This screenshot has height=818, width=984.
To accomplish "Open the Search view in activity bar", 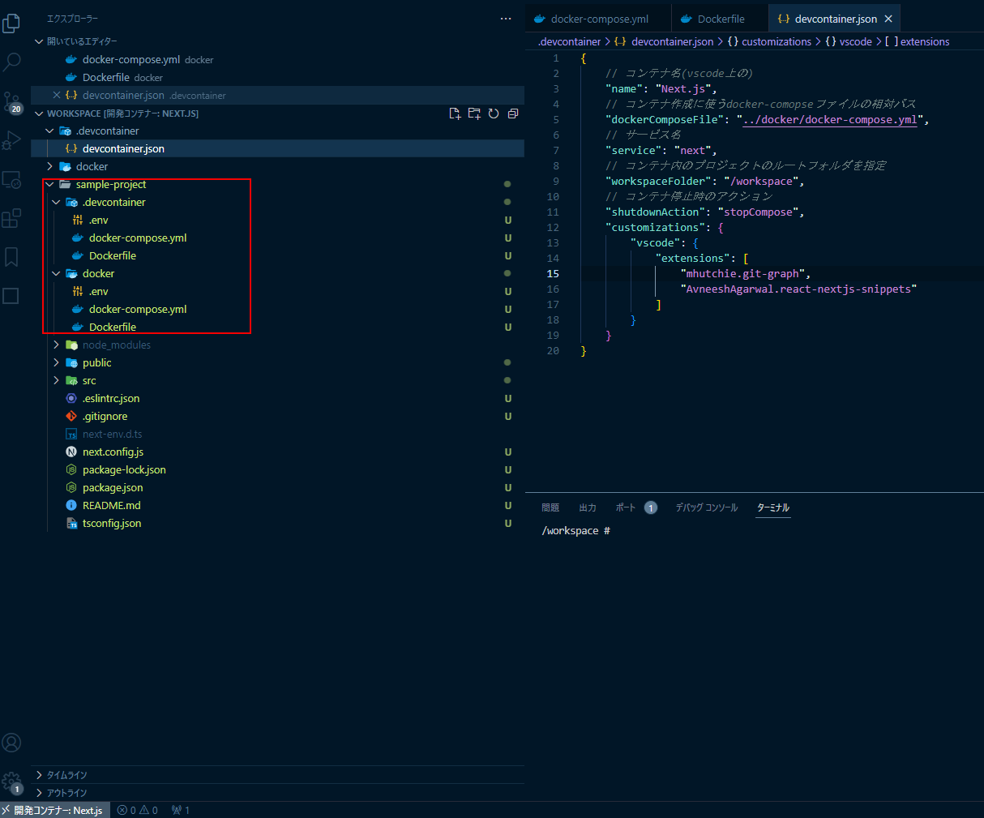I will [x=12, y=62].
